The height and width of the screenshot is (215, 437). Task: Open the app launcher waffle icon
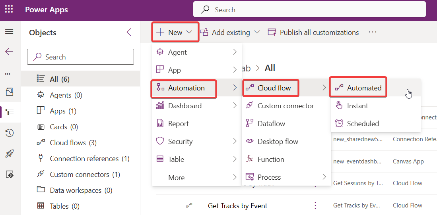9,9
